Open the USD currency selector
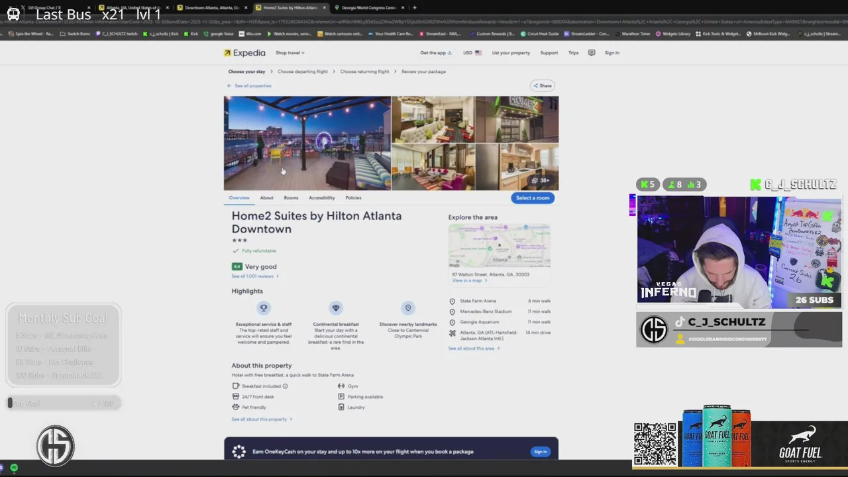The image size is (848, 477). coord(472,53)
